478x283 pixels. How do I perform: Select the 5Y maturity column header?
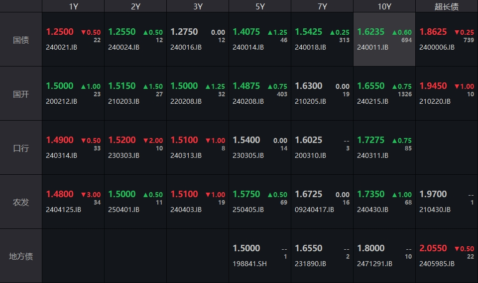tap(260, 6)
